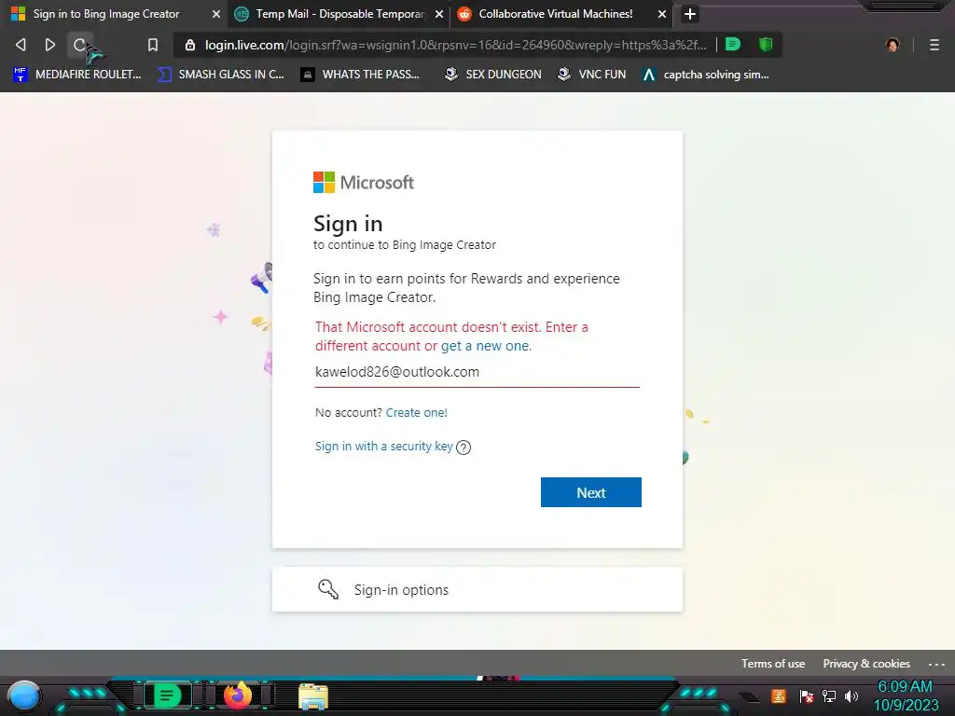The height and width of the screenshot is (716, 955).
Task: Open Privacy & cookies
Action: [866, 664]
